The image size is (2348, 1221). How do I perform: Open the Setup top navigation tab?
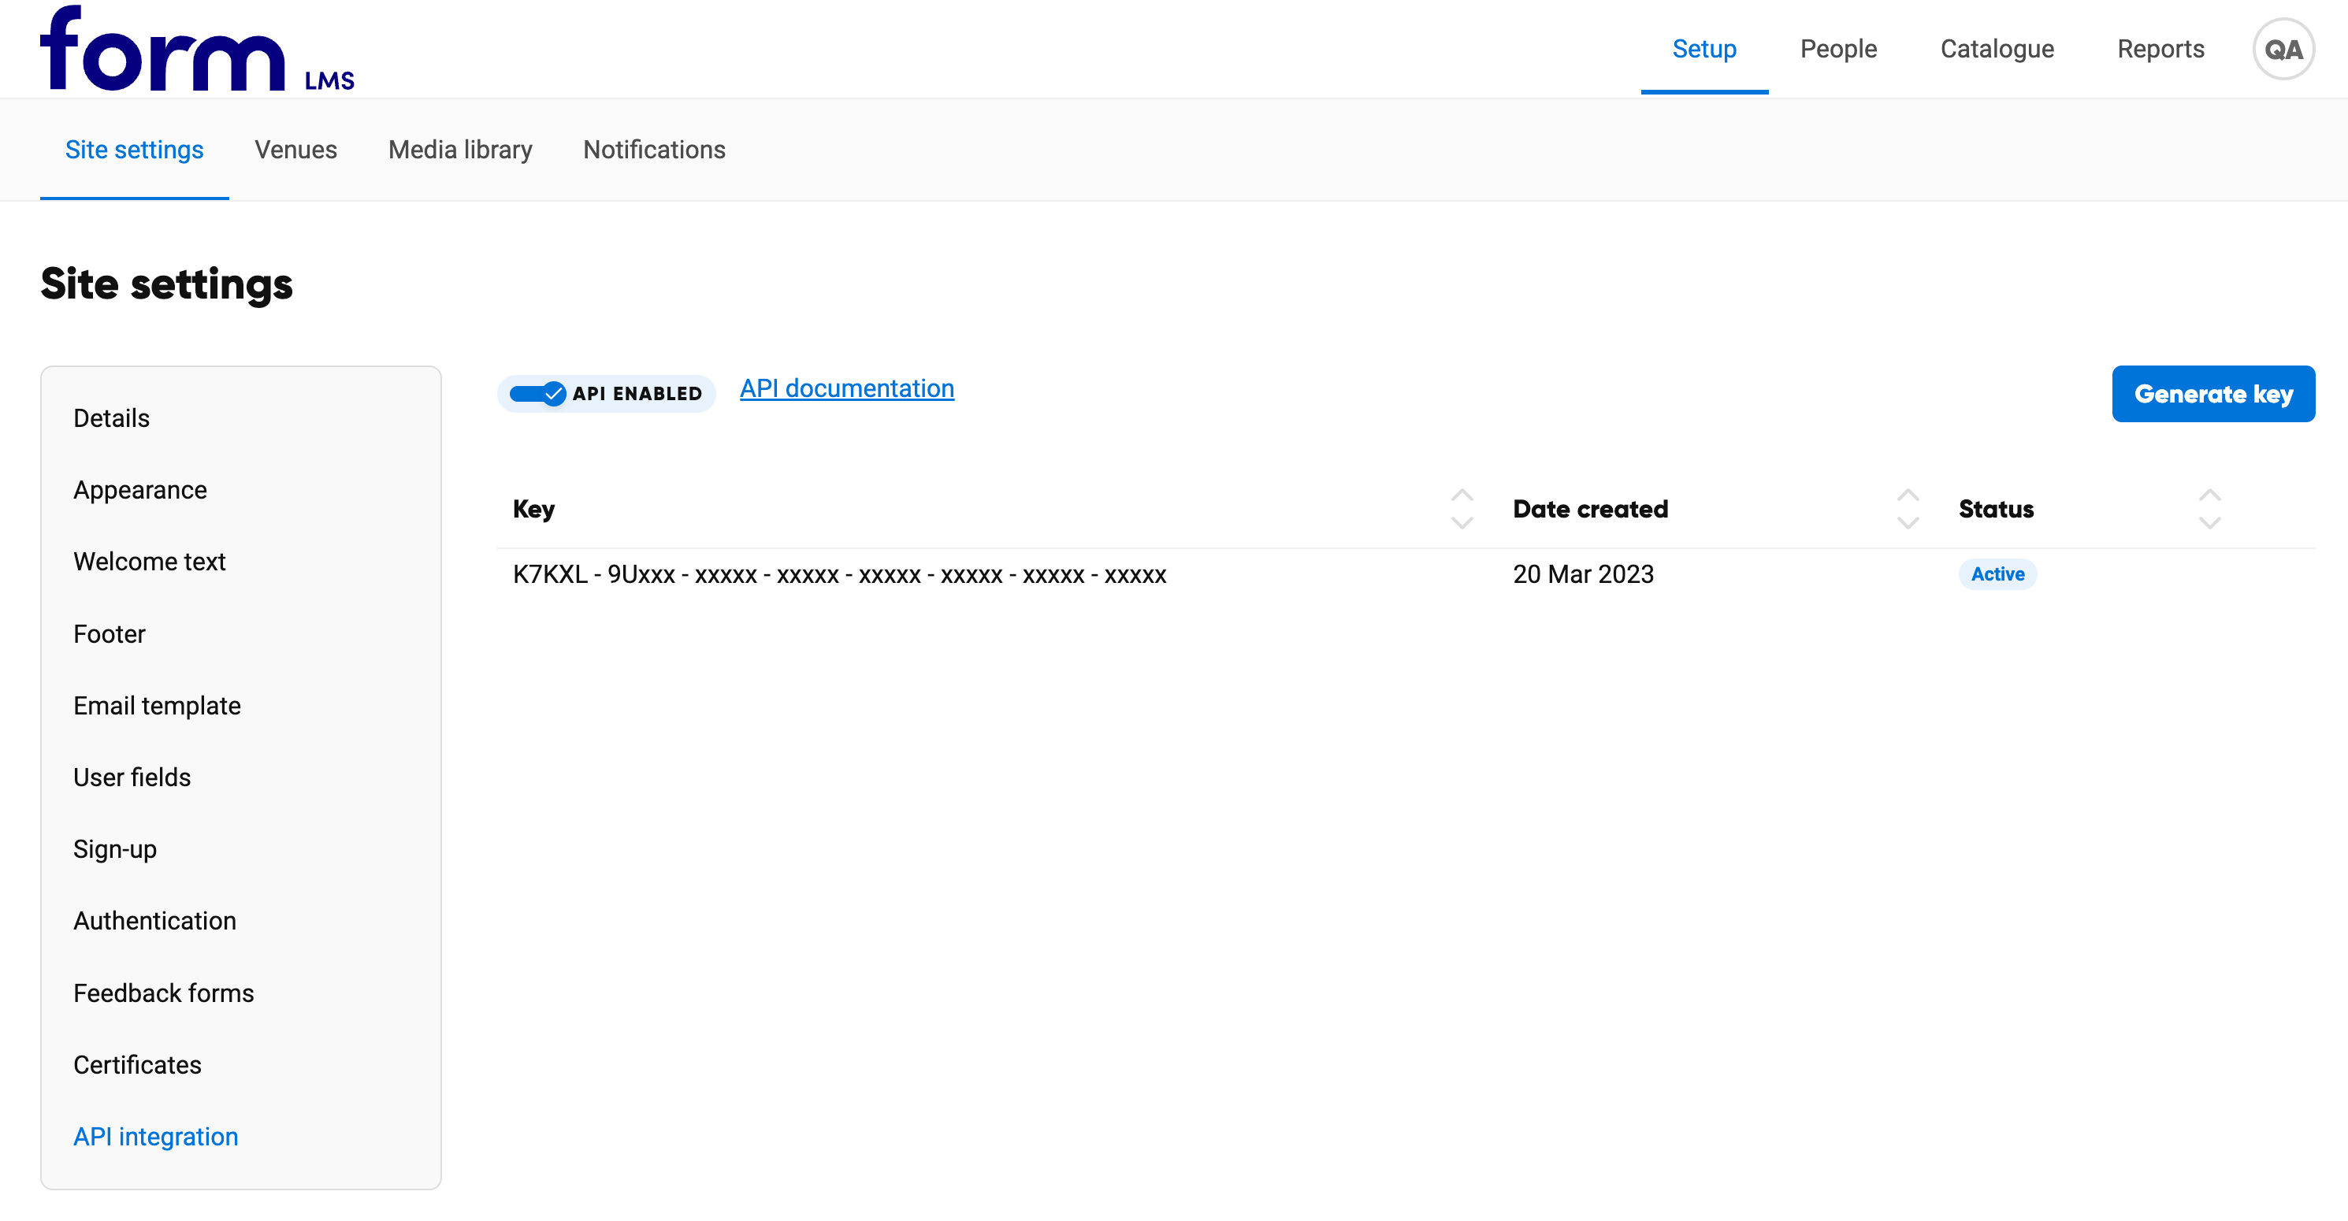(1703, 49)
